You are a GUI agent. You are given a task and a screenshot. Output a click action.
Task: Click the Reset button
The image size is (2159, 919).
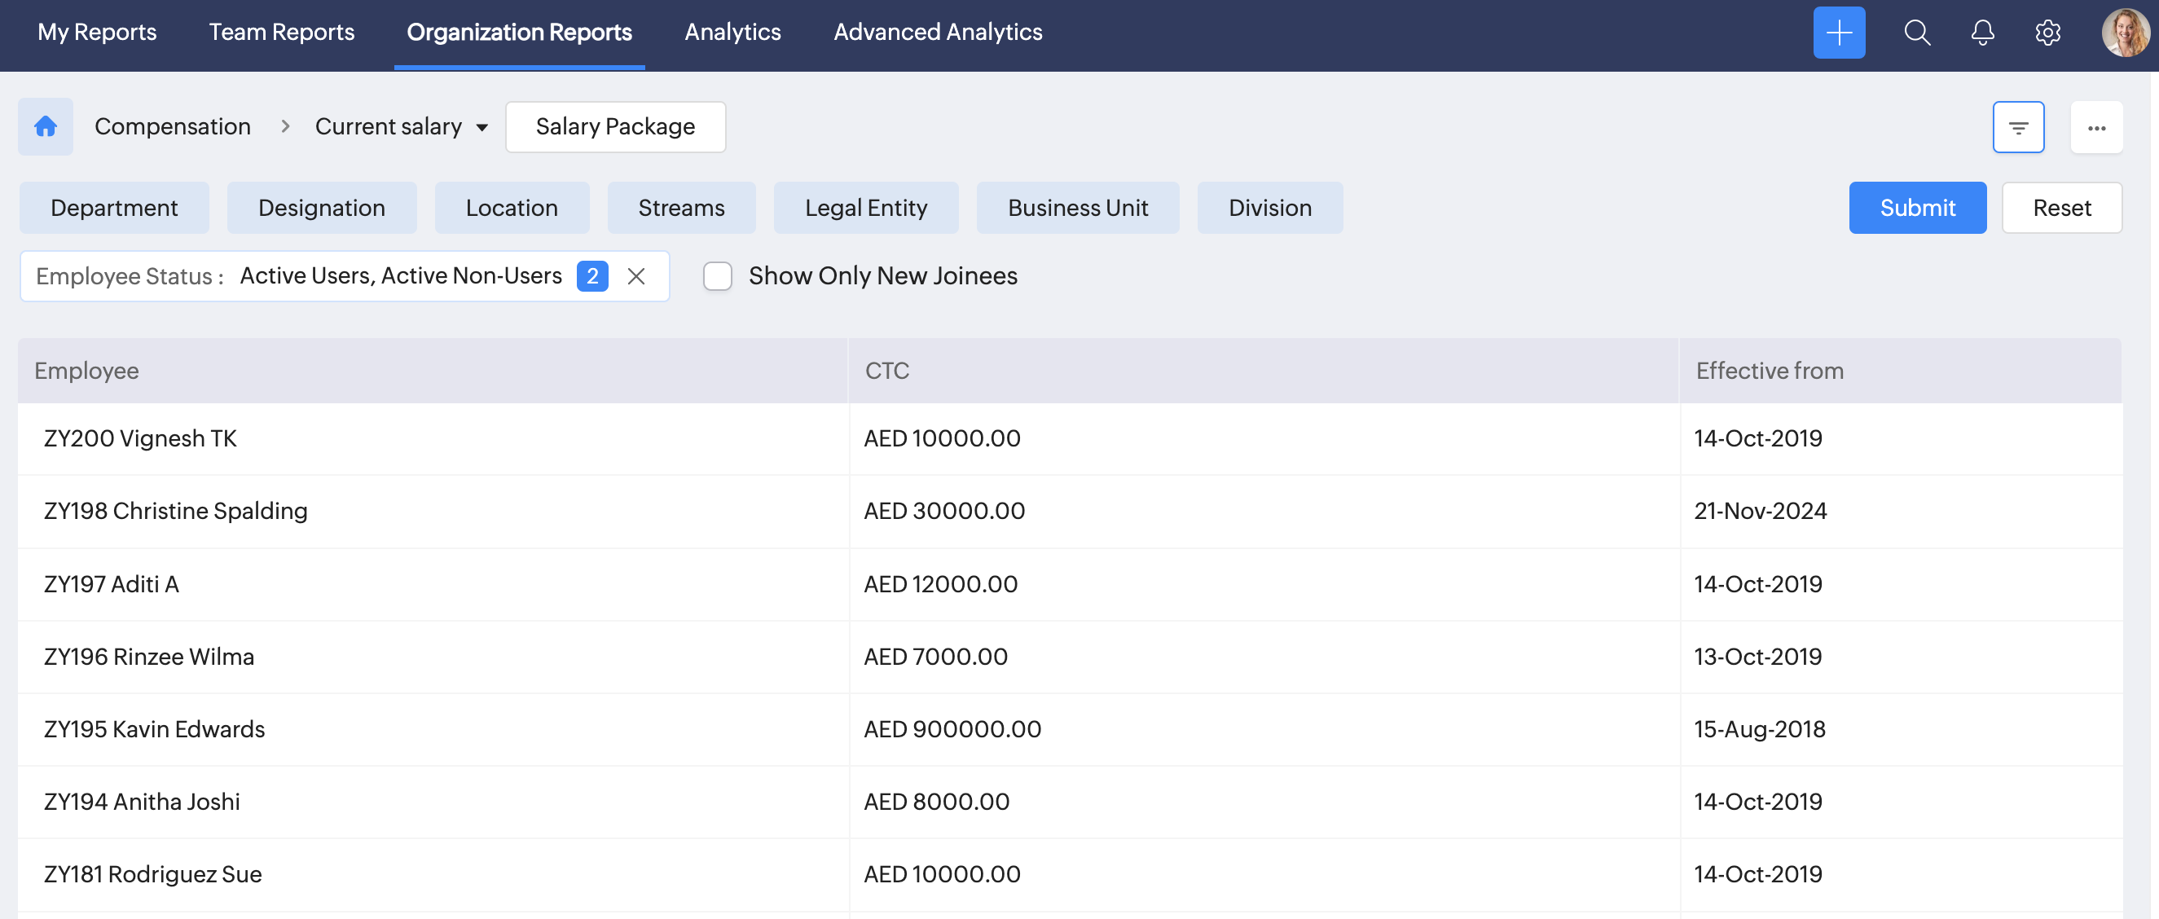2061,208
